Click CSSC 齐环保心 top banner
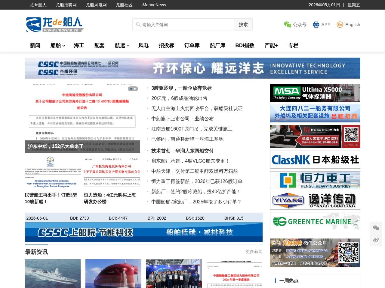385x288 pixels. [192, 68]
